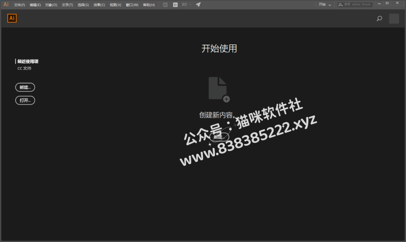Open the 选择(S) menu
The width and height of the screenshot is (406, 242).
[x=83, y=5]
